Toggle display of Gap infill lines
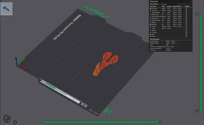Viewport: 204px width, 125px height. click(x=186, y=24)
